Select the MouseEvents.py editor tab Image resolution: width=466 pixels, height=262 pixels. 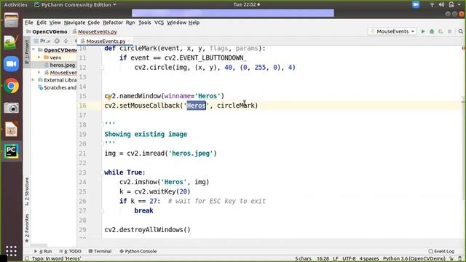106,41
